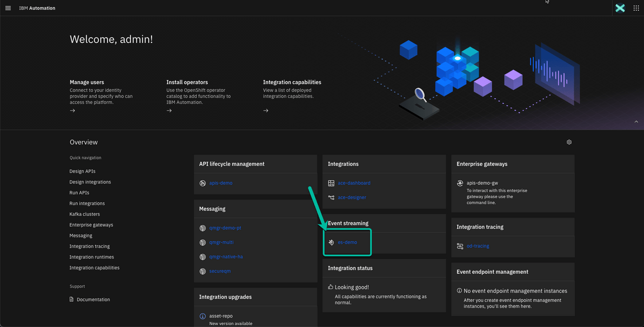Click the tracing icon next to od-tracing
The width and height of the screenshot is (644, 327).
pos(460,246)
